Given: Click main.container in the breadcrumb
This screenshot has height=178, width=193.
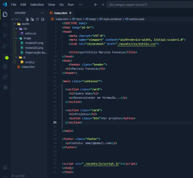Looking at the screenshot, I should [x=113, y=19].
